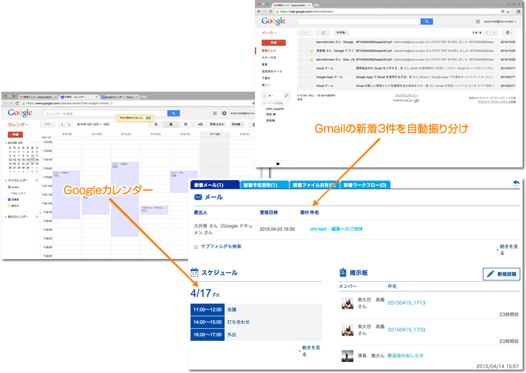This screenshot has height=373, width=526.
Task: Open 送信済みメール in Gmail sidebar
Action: click(x=272, y=72)
